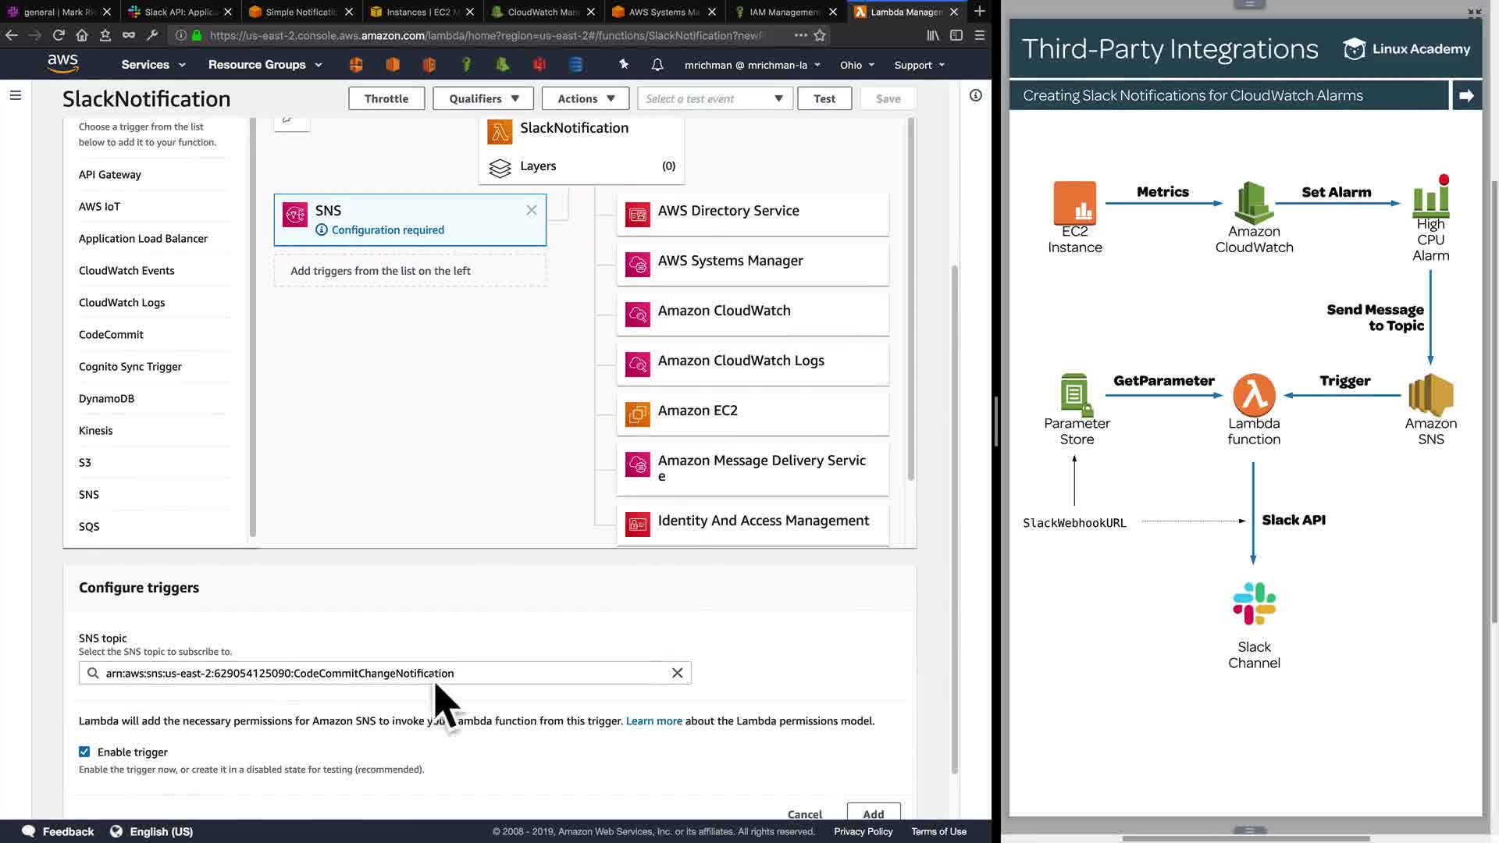Viewport: 1499px width, 843px height.
Task: Click the Layers stack icon
Action: [x=500, y=167]
